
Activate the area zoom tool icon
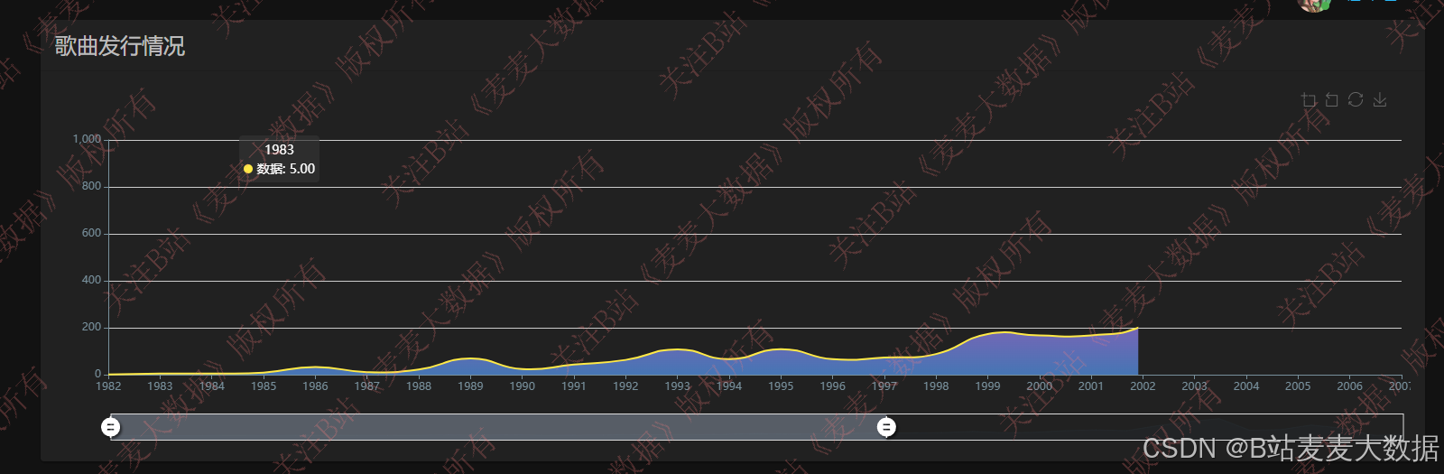pos(1309,100)
